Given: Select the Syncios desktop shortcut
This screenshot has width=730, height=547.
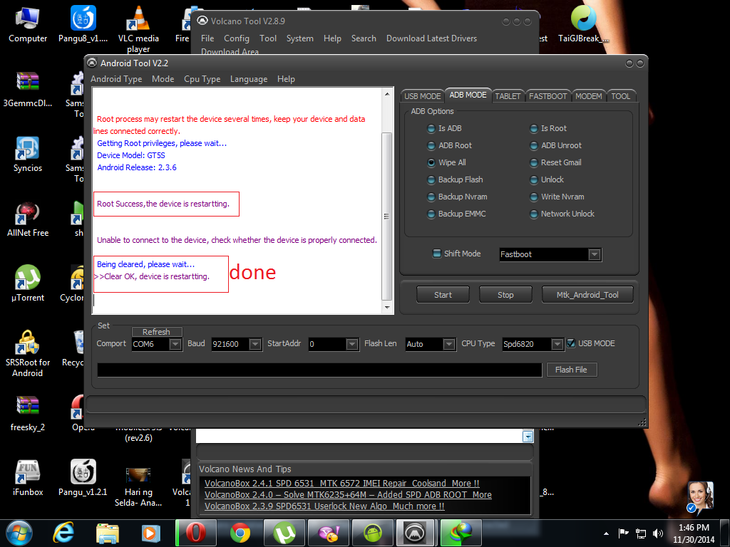Looking at the screenshot, I should coord(28,155).
